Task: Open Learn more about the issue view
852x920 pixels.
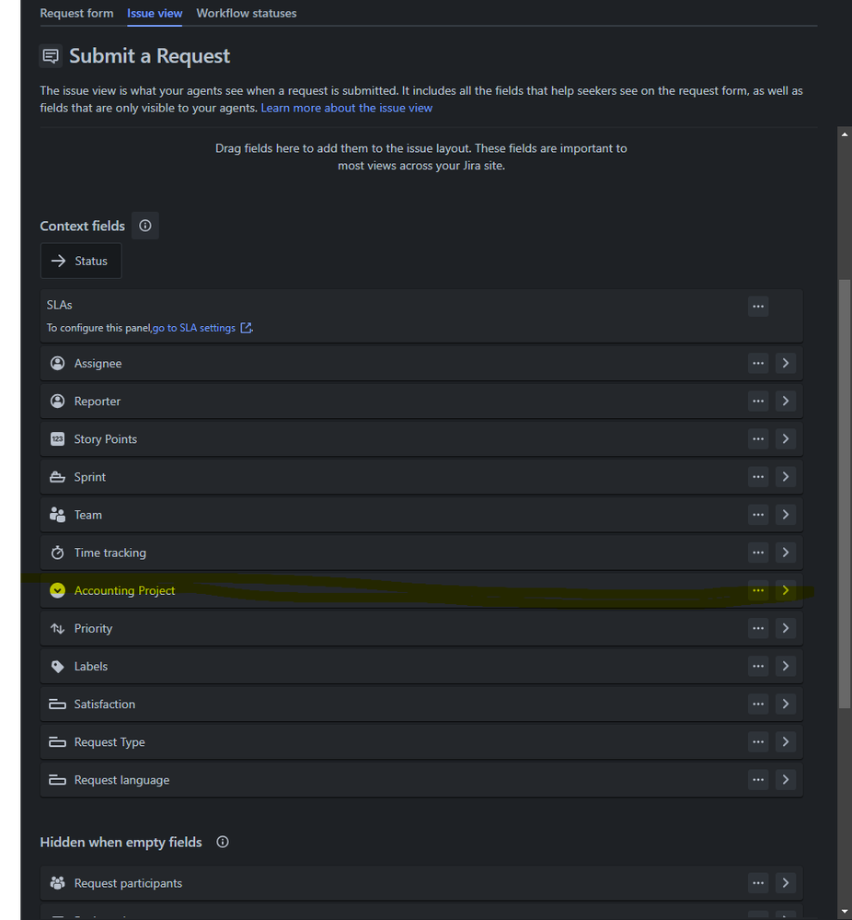Action: [x=346, y=108]
